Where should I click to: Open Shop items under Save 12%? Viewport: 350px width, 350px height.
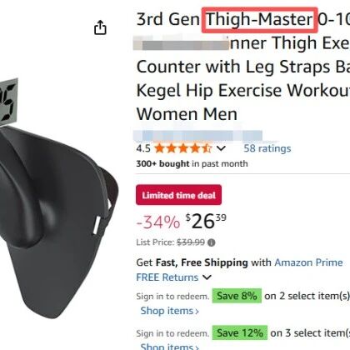pyautogui.click(x=170, y=347)
